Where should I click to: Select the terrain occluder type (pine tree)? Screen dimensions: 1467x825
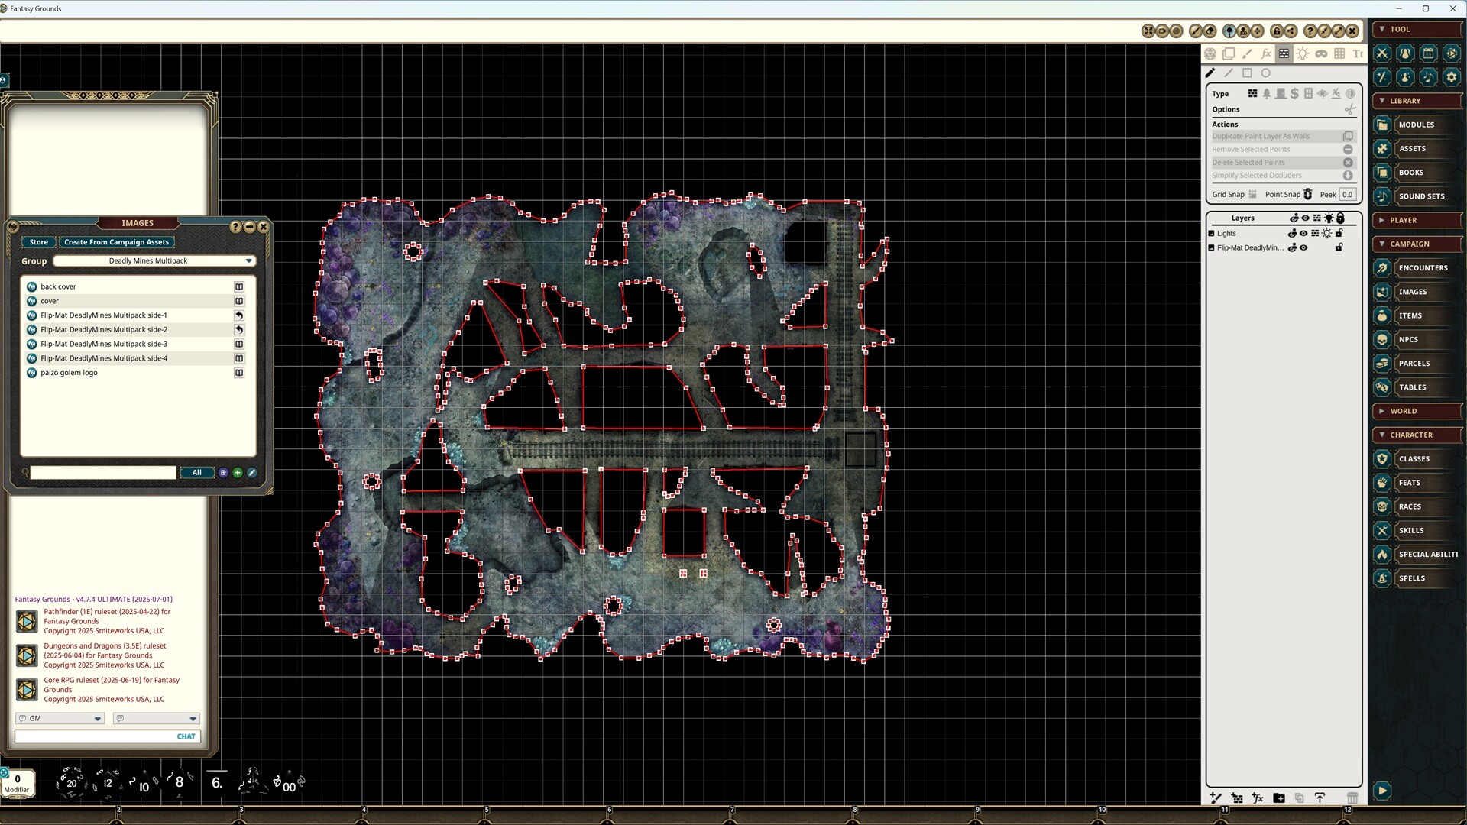click(x=1267, y=93)
